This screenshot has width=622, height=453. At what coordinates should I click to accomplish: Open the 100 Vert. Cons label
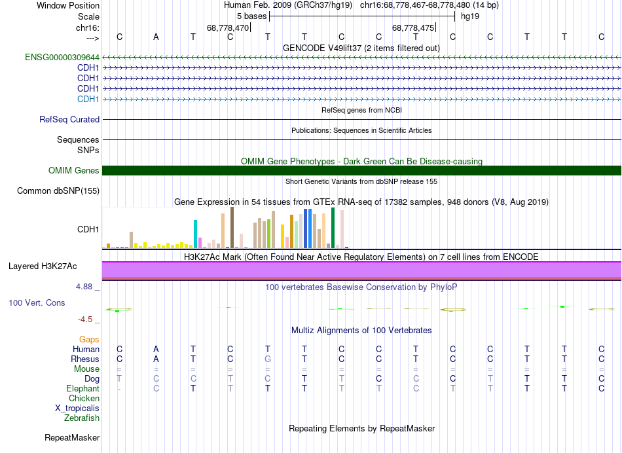pos(37,302)
